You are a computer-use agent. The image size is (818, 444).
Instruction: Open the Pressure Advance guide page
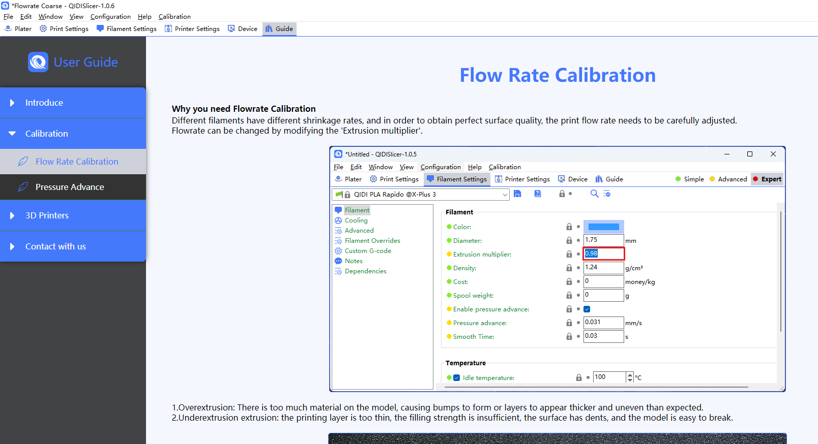[x=70, y=187]
